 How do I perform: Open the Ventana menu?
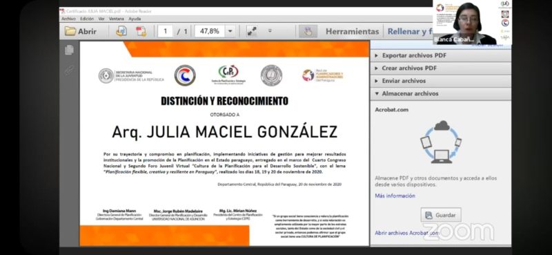coord(117,19)
